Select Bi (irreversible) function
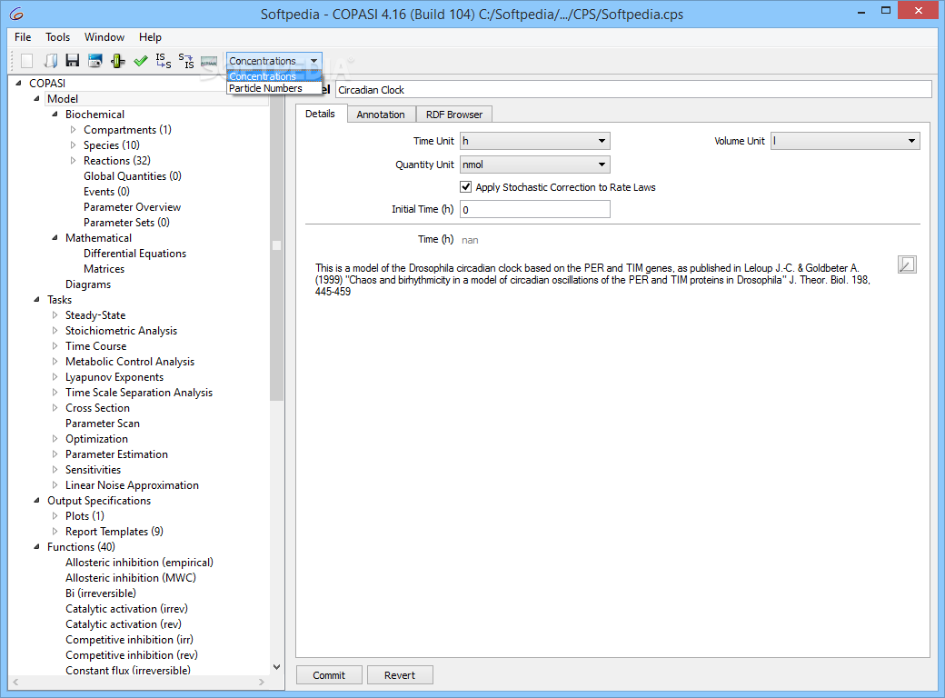945x698 pixels. [x=101, y=593]
